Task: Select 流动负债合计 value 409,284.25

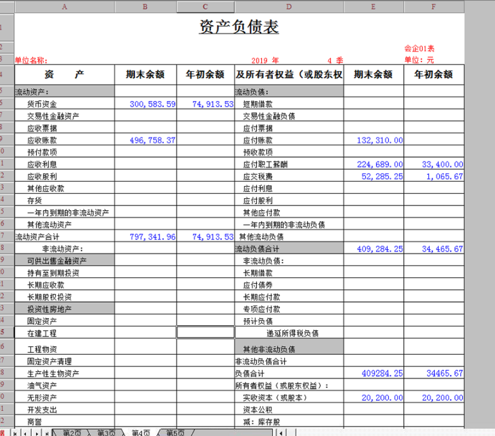Action: pos(374,249)
